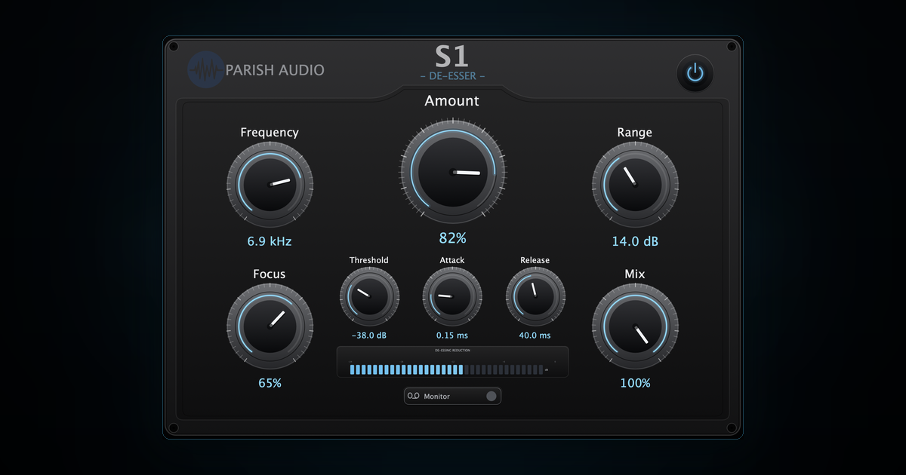Click the Range label
The height and width of the screenshot is (475, 906).
coord(635,133)
